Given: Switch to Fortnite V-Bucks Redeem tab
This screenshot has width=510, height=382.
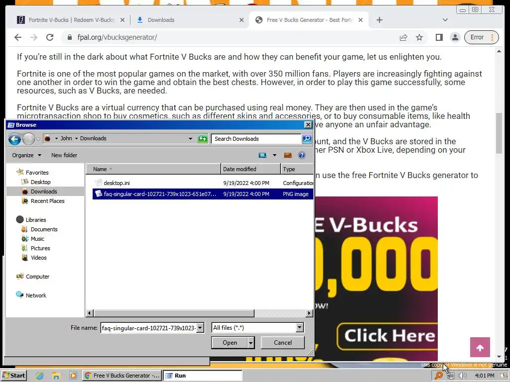Looking at the screenshot, I should coord(71,20).
